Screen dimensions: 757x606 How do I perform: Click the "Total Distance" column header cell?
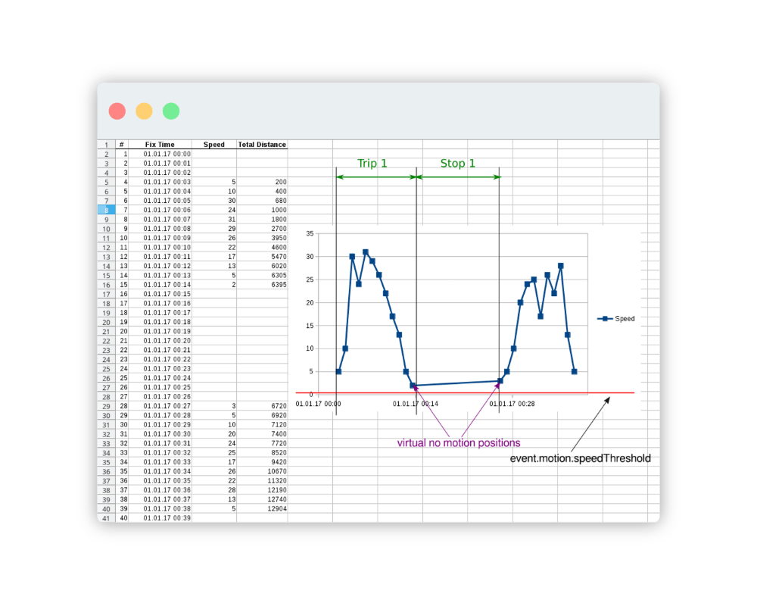[262, 145]
